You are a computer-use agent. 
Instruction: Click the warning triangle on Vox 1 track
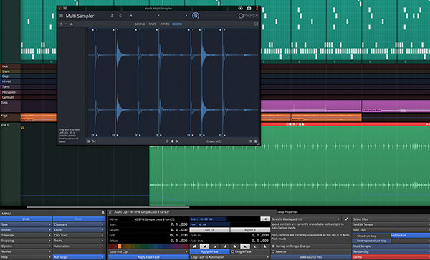(23, 127)
